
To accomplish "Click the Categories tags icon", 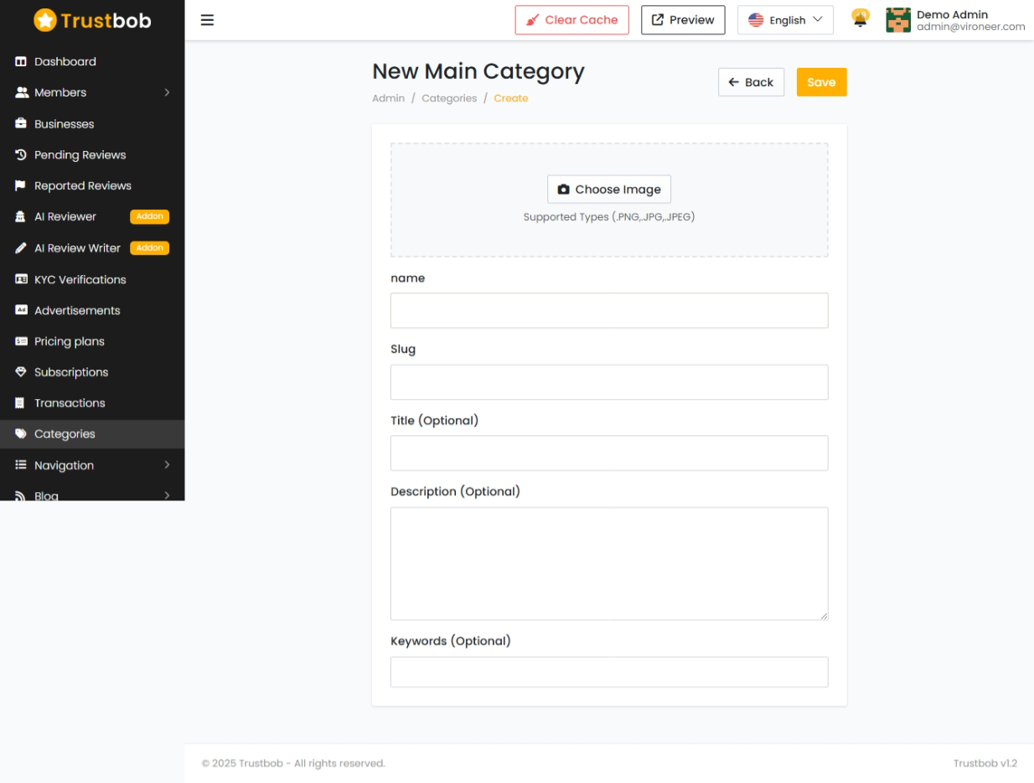I will (x=21, y=434).
